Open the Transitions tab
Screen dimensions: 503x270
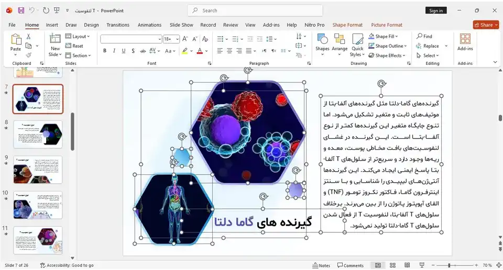118,25
